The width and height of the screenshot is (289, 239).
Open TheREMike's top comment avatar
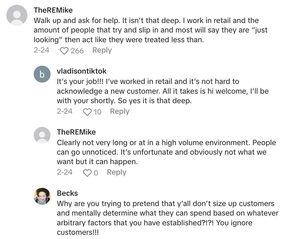tap(17, 15)
